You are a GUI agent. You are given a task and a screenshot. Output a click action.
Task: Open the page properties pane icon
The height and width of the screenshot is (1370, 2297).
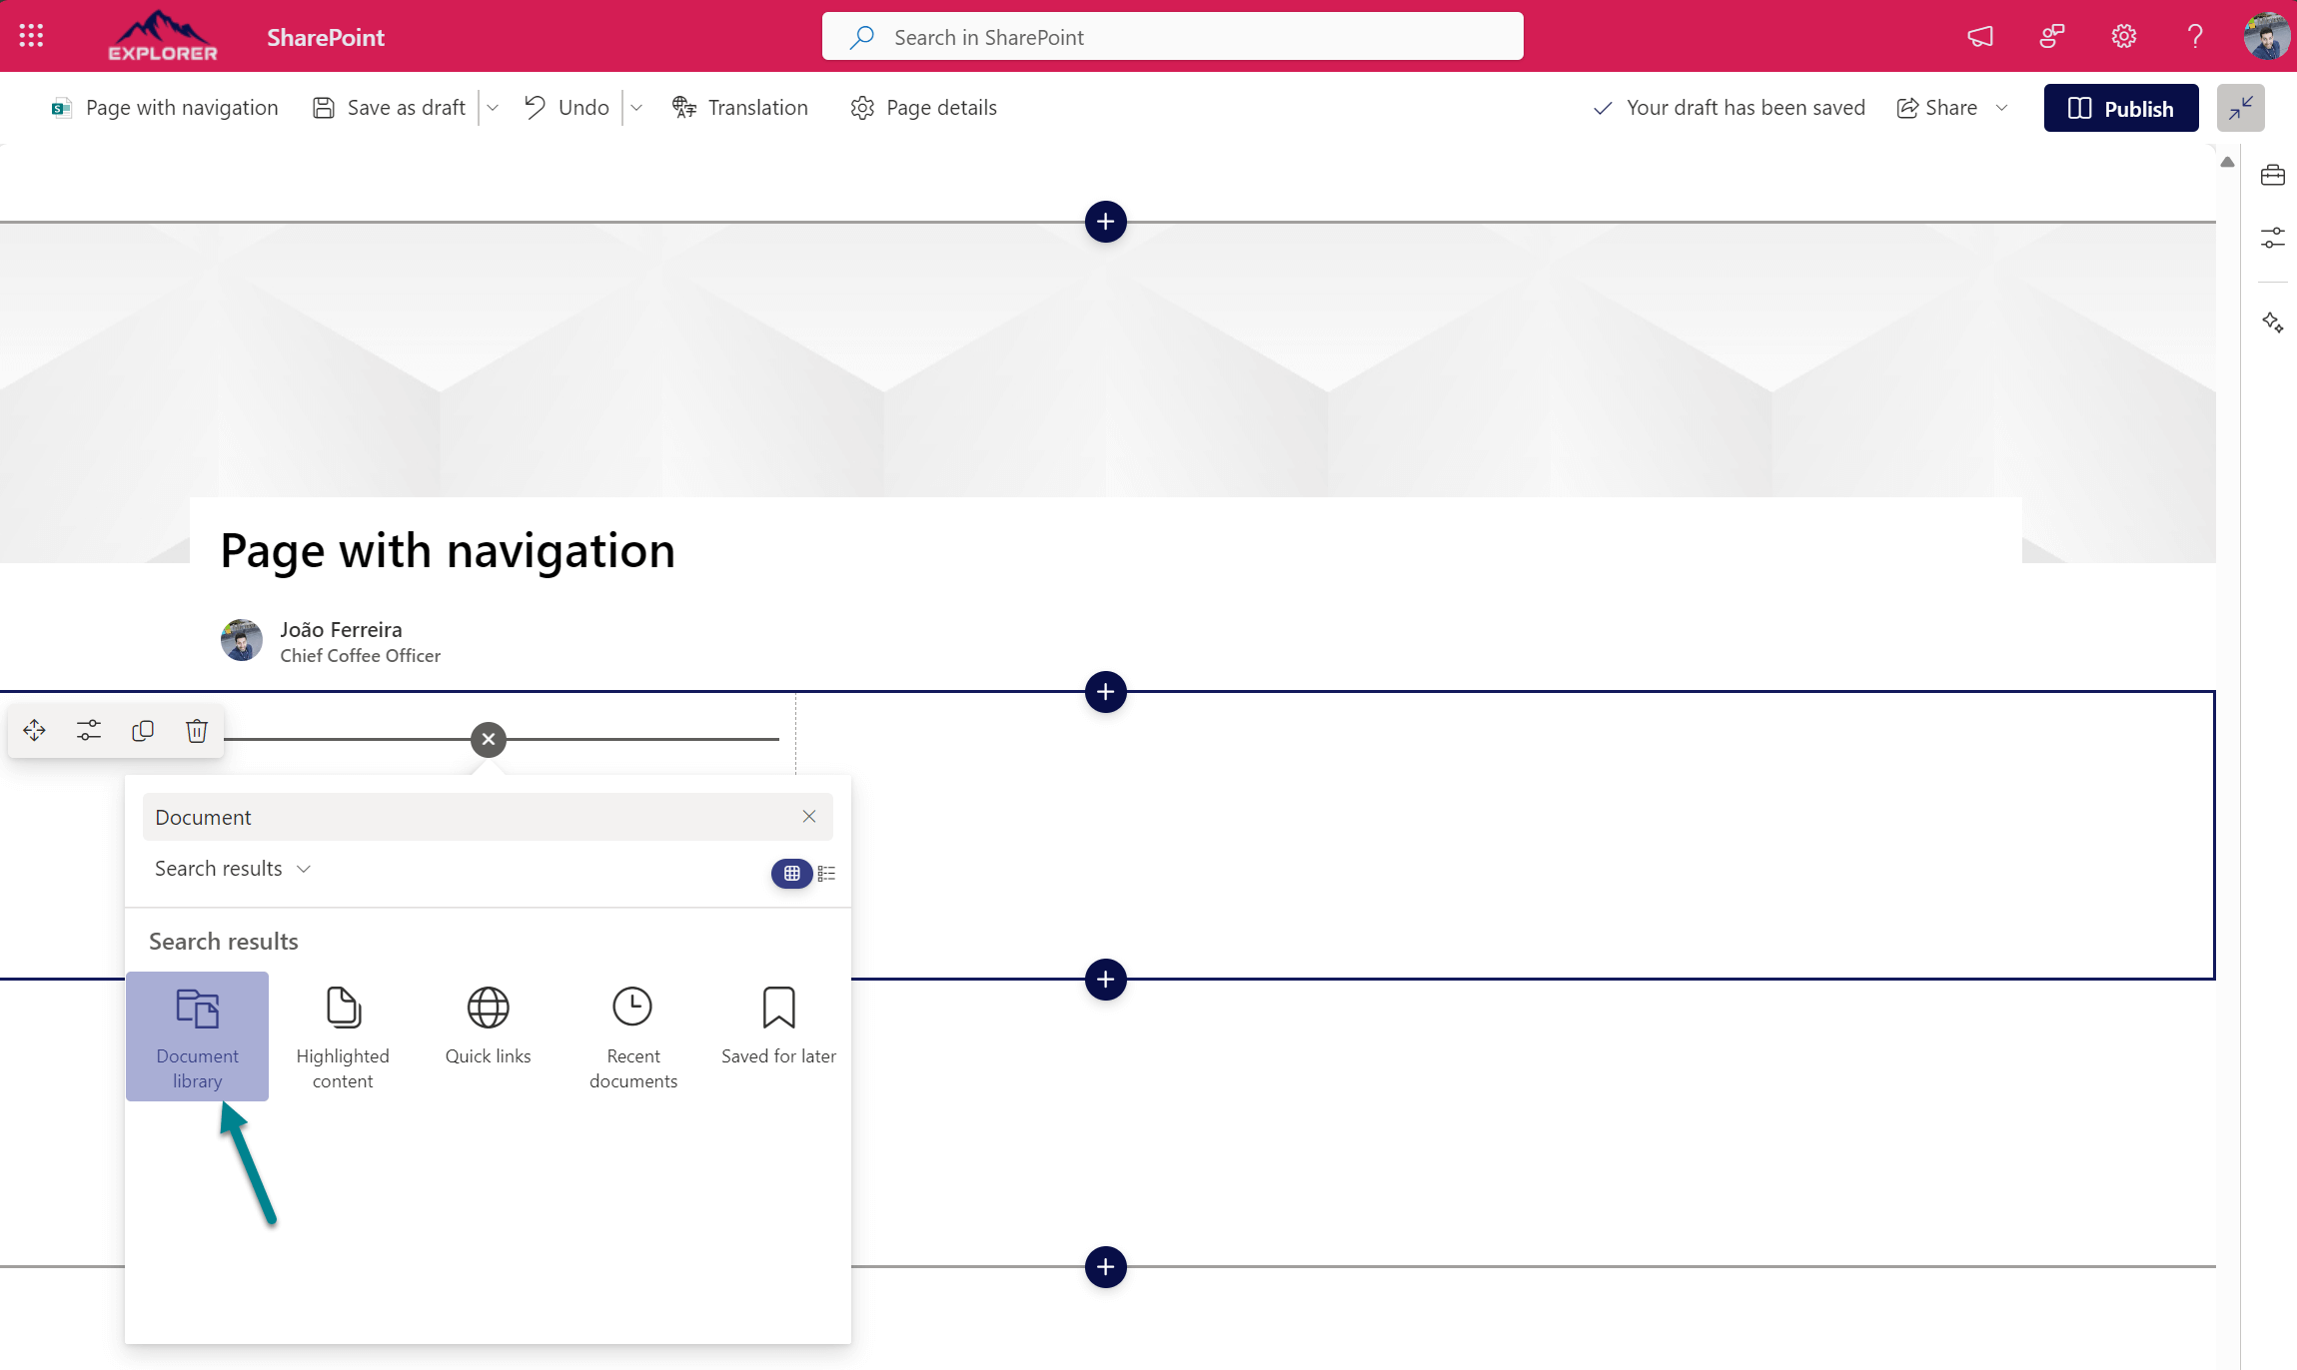[2273, 238]
